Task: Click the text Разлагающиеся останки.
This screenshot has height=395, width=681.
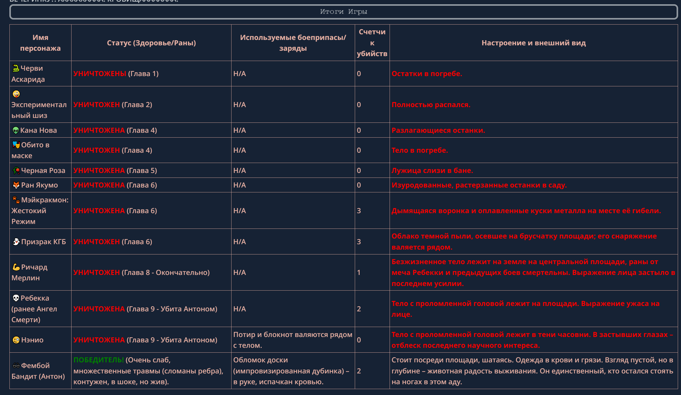Action: click(x=438, y=130)
